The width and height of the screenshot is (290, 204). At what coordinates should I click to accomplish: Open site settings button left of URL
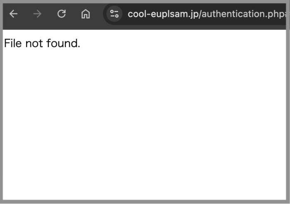click(x=114, y=14)
